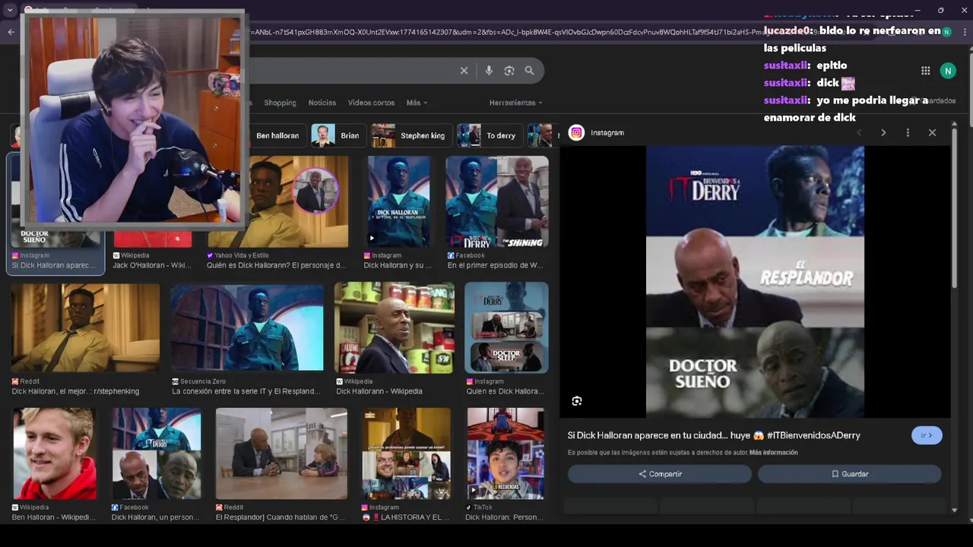The width and height of the screenshot is (973, 547).
Task: Click the Instagram logo in the preview panel
Action: click(x=576, y=133)
